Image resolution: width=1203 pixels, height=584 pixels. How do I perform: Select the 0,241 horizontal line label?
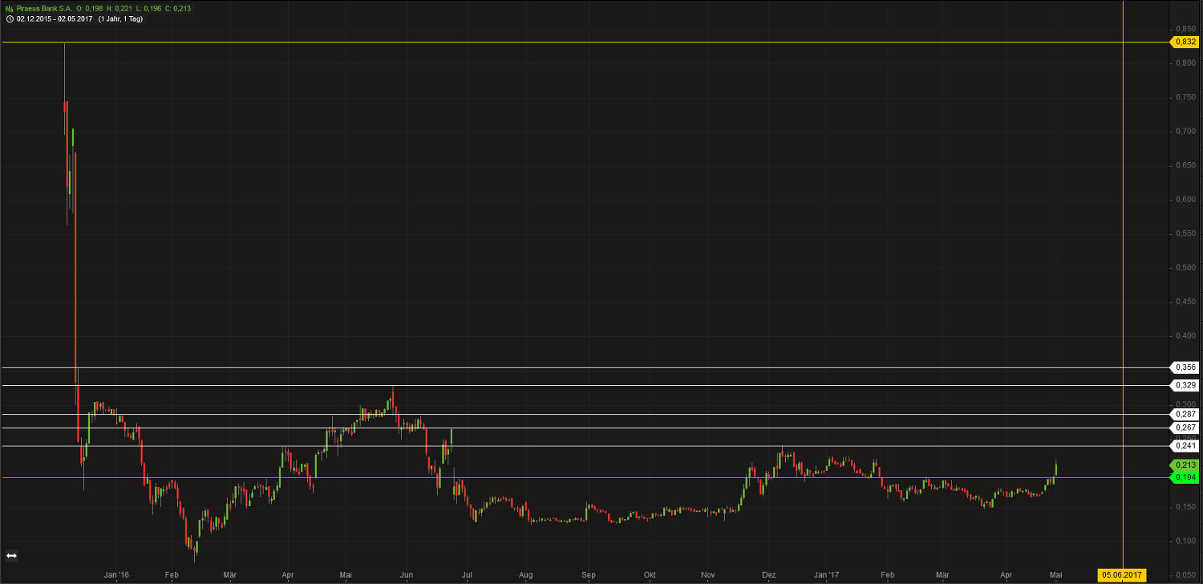pos(1185,446)
